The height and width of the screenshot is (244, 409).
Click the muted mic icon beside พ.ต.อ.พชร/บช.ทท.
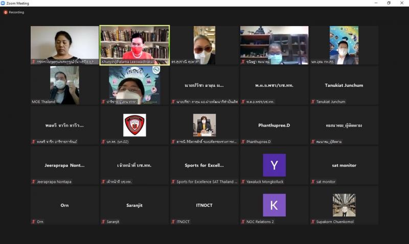click(243, 102)
